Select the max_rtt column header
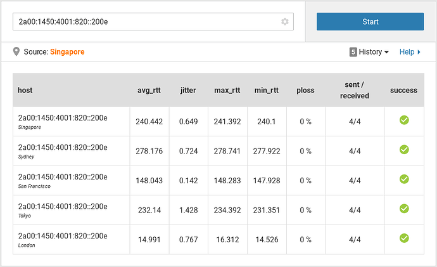The image size is (437, 267). coord(227,90)
